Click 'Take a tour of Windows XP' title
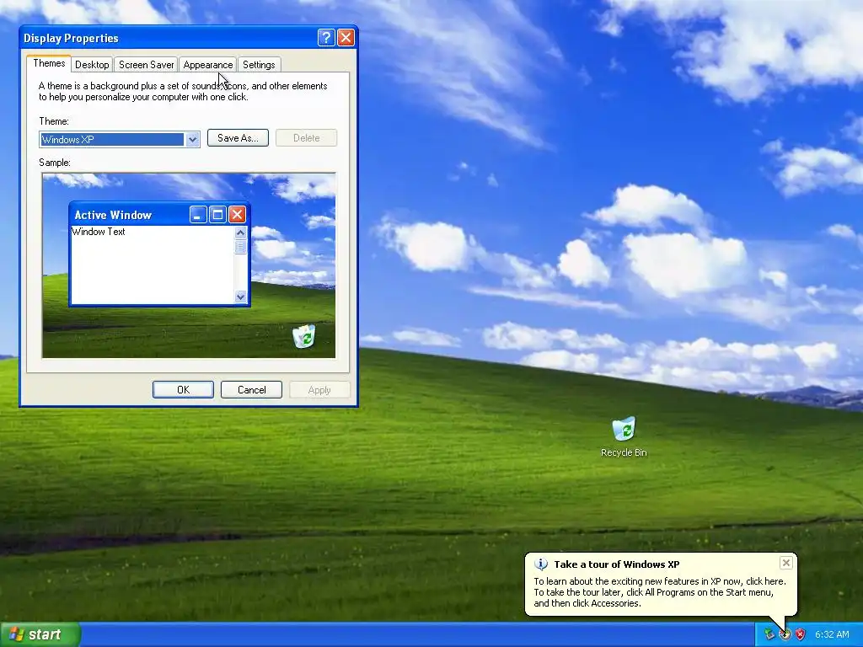The width and height of the screenshot is (863, 647). 616,564
